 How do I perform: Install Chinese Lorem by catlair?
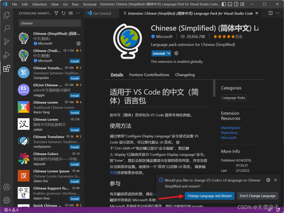(x=75, y=130)
